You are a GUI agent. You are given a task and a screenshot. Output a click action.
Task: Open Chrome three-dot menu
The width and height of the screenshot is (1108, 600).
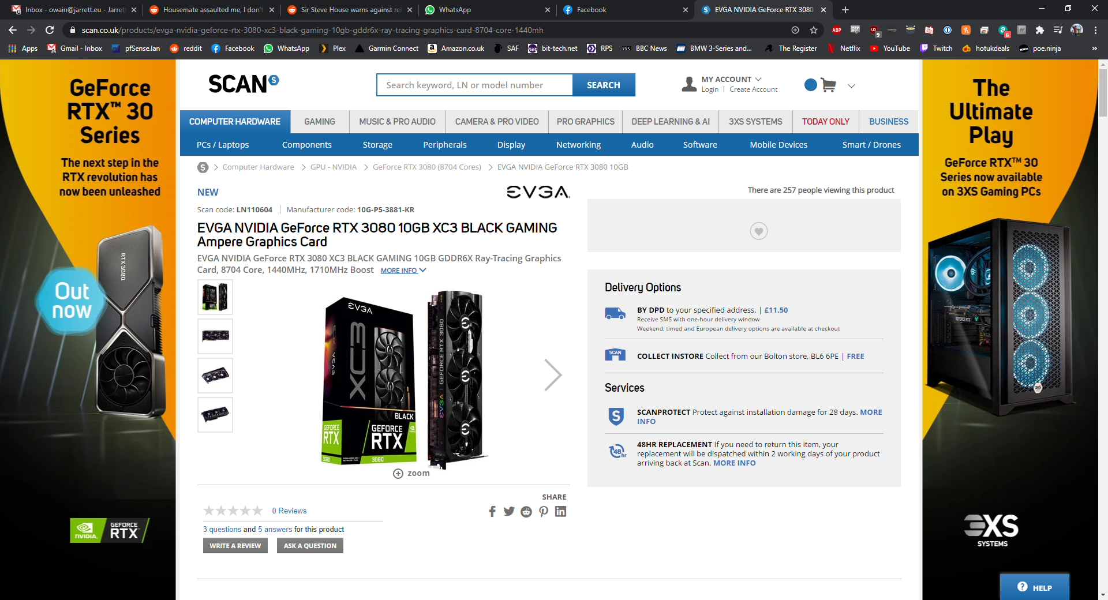pyautogui.click(x=1095, y=30)
